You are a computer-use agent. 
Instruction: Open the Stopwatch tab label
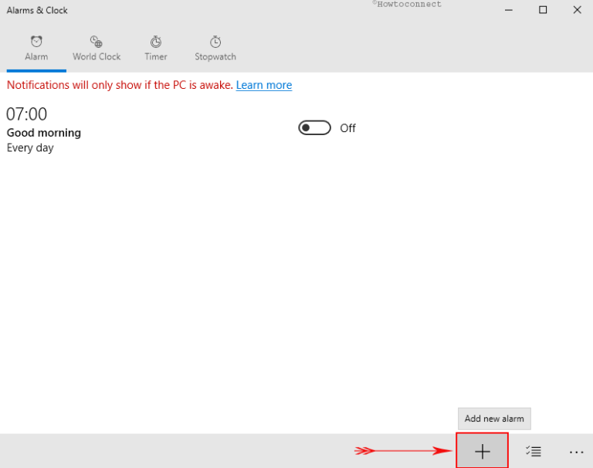coord(215,57)
